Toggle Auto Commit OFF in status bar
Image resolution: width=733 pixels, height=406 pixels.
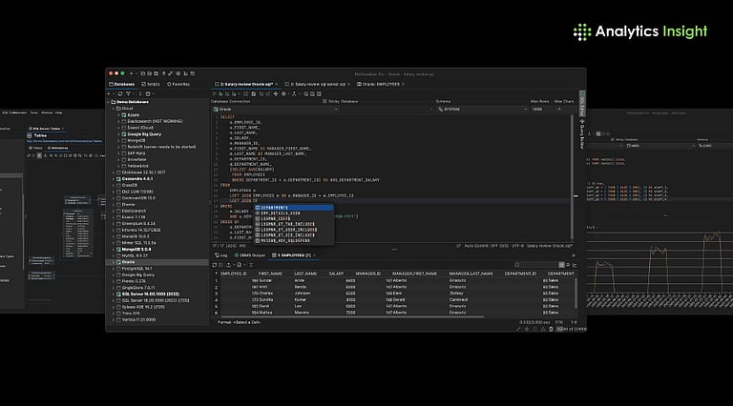[486, 246]
